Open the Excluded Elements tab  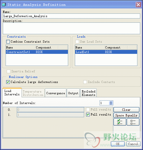point(89,93)
